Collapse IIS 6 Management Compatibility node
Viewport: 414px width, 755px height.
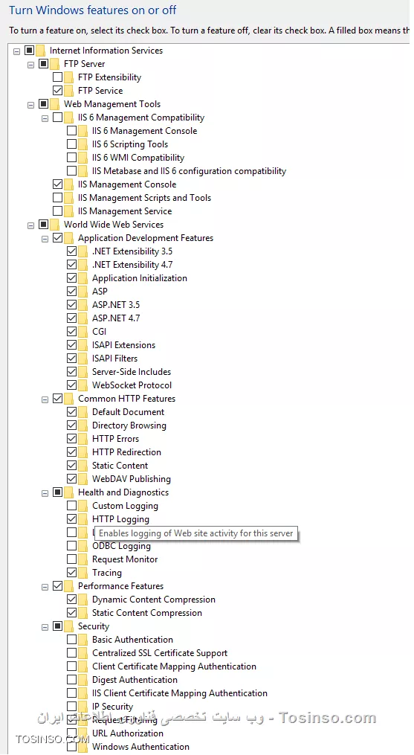pyautogui.click(x=45, y=118)
